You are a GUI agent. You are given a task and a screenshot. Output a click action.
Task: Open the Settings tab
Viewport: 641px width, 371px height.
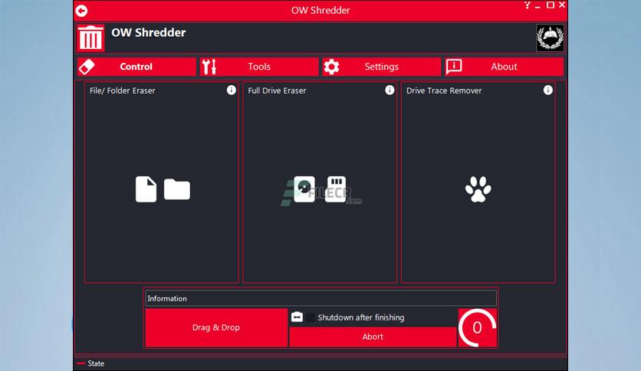[381, 67]
